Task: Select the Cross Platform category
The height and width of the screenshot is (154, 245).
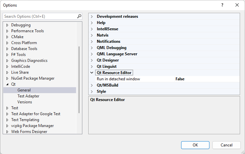Action: 24,43
